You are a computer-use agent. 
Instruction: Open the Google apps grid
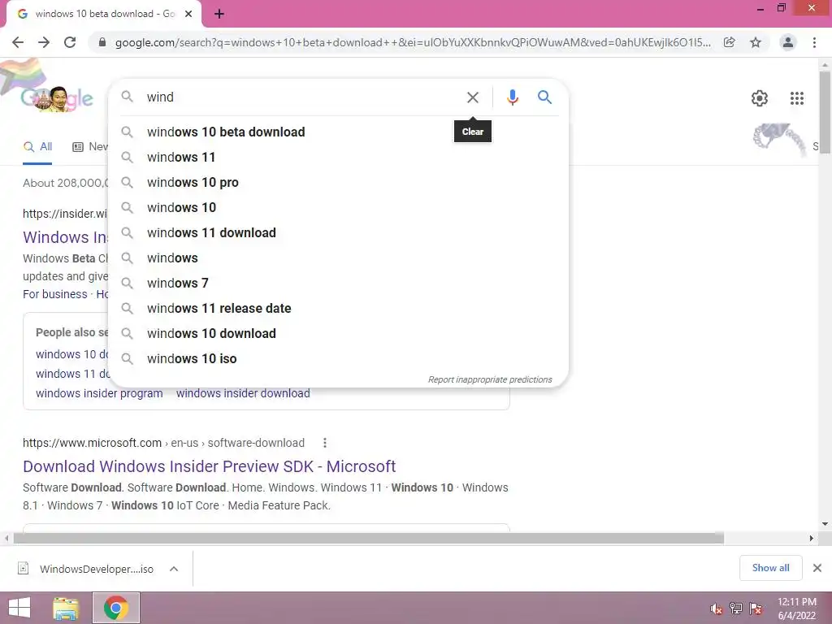point(796,98)
